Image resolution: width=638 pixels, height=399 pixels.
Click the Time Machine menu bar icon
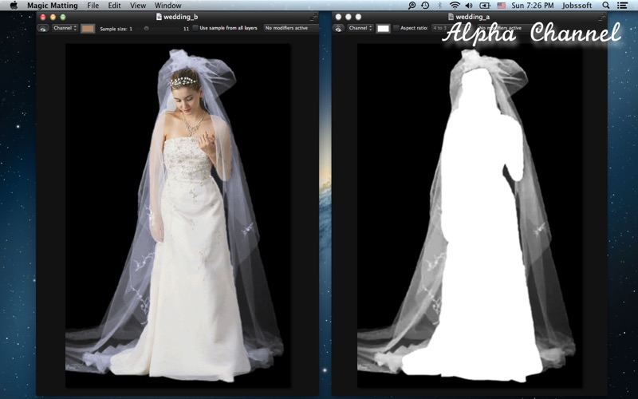tap(425, 6)
